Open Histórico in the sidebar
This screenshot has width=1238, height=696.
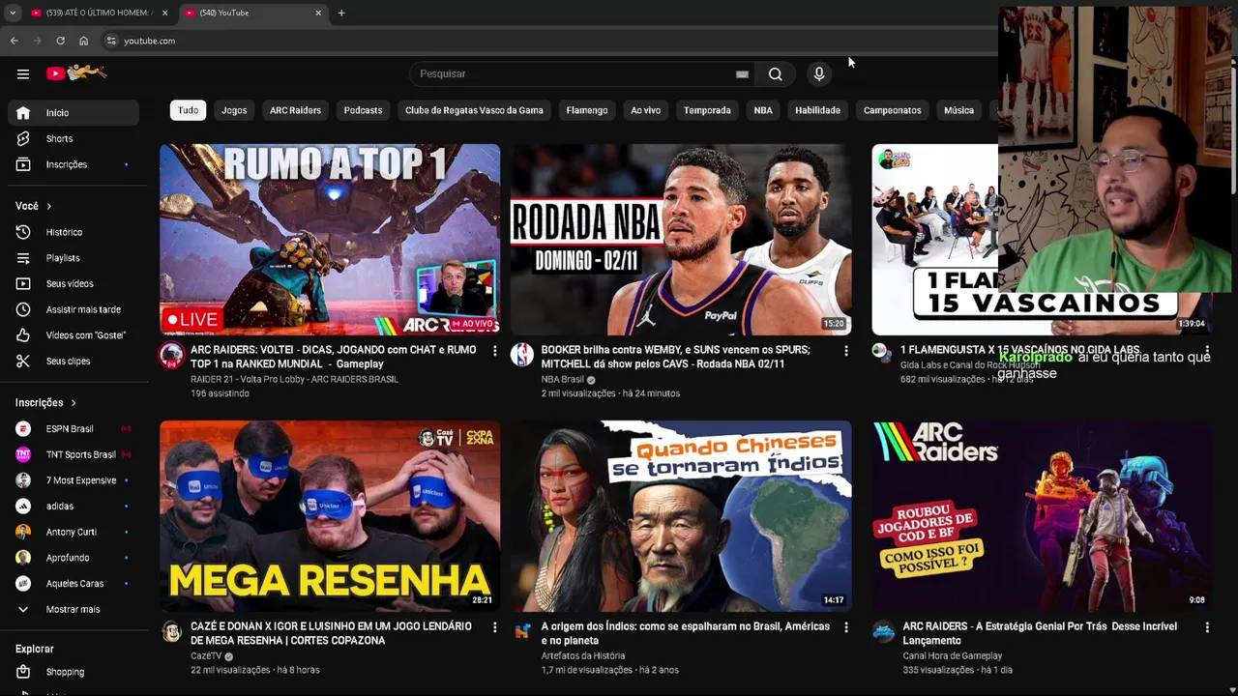click(x=74, y=232)
